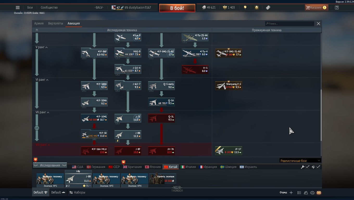The width and height of the screenshot is (354, 200).
Task: Select the Япония nation tab
Action: pyautogui.click(x=153, y=167)
